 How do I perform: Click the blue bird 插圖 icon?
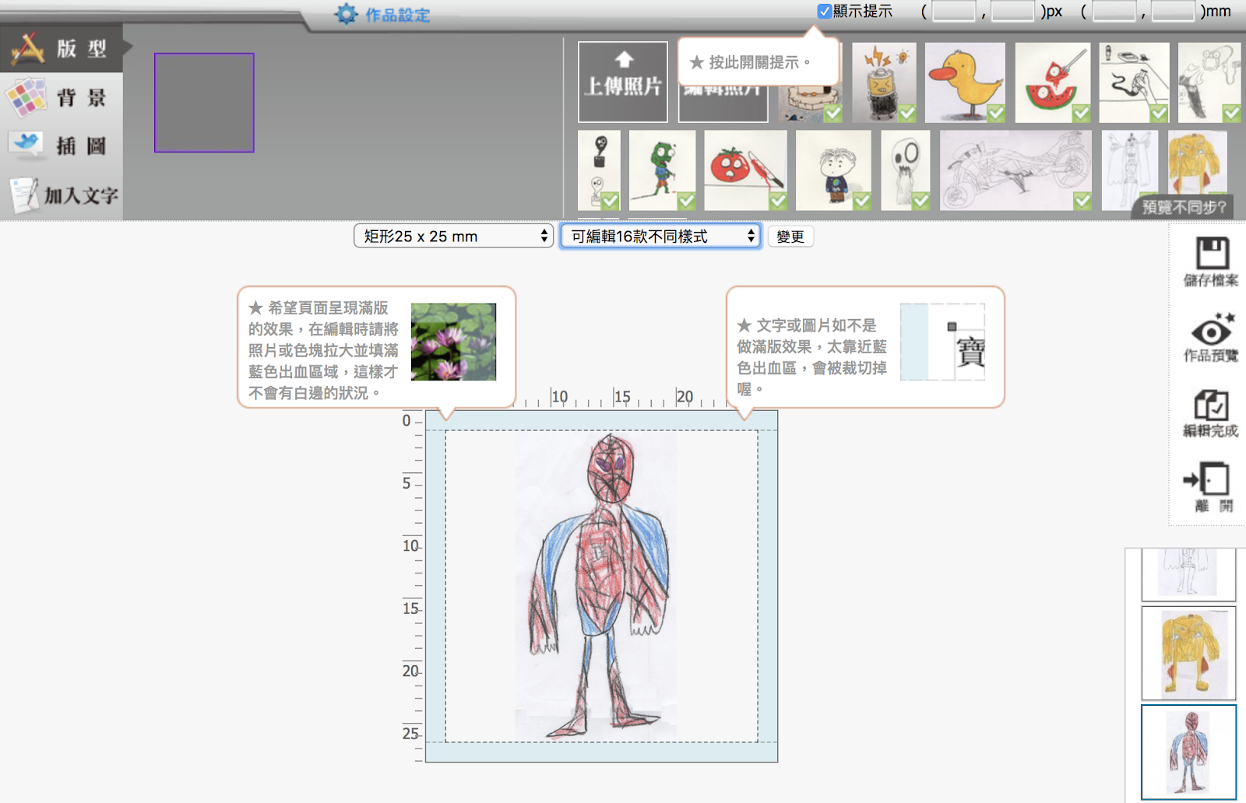[26, 145]
